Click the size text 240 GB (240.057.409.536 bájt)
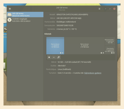Screen dimensions: 124x109 tap(69, 18)
